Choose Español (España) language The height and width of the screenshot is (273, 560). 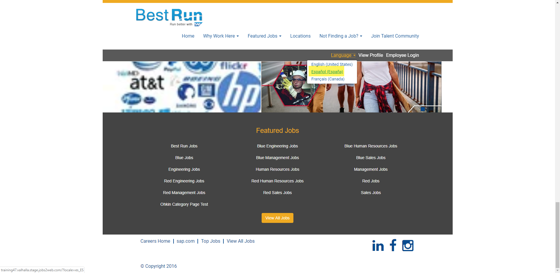(327, 72)
